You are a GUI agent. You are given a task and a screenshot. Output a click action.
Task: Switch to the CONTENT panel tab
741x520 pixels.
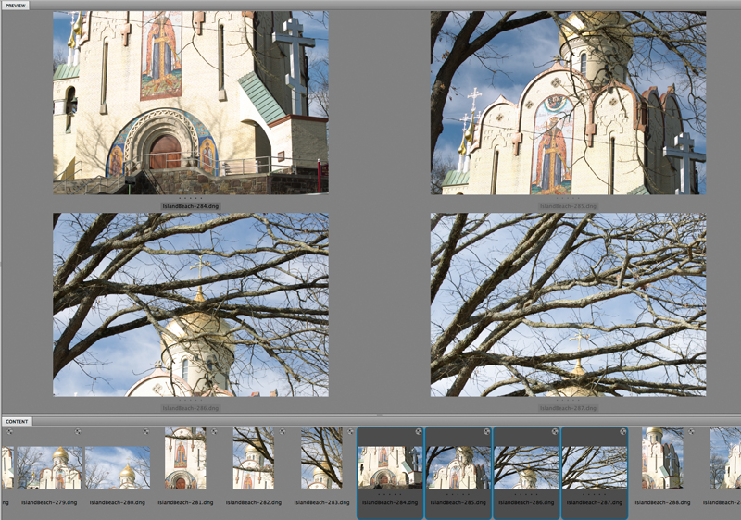click(17, 421)
